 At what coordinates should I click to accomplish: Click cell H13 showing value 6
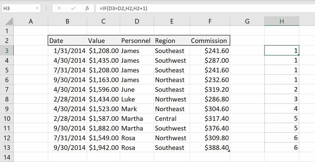pyautogui.click(x=282, y=148)
